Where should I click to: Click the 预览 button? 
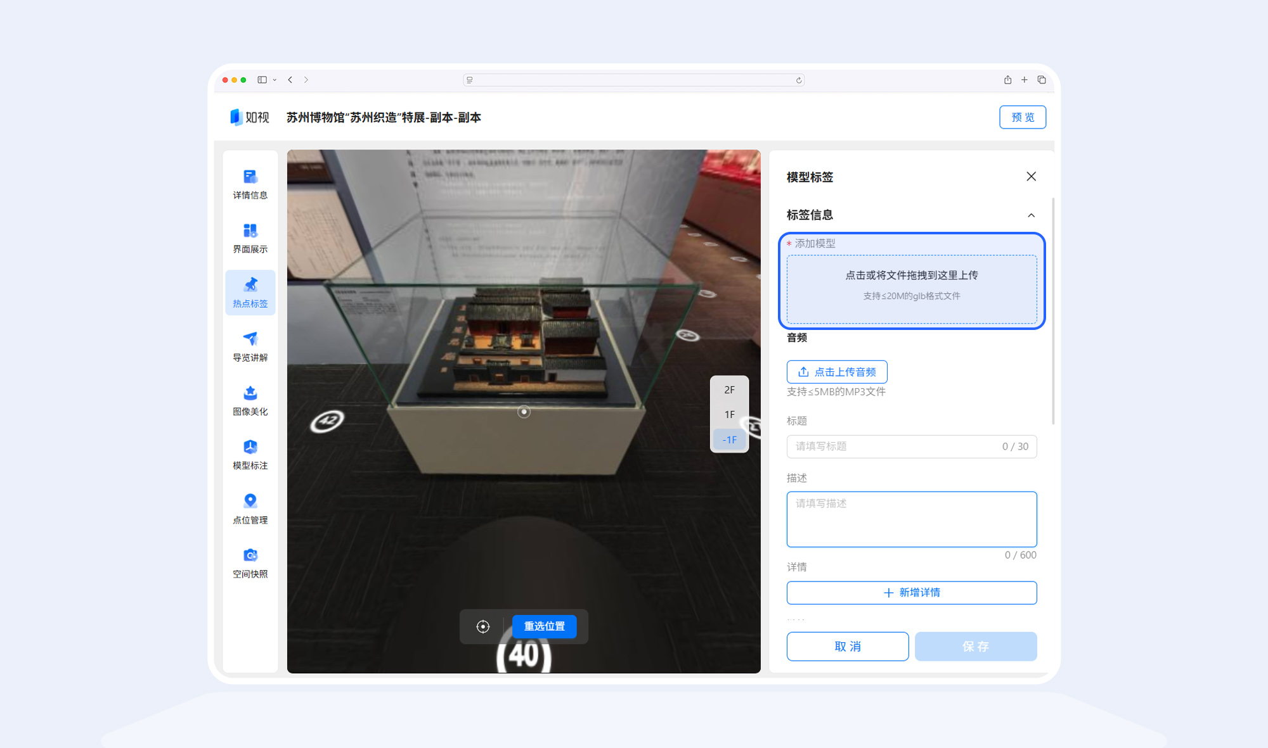pyautogui.click(x=1022, y=117)
